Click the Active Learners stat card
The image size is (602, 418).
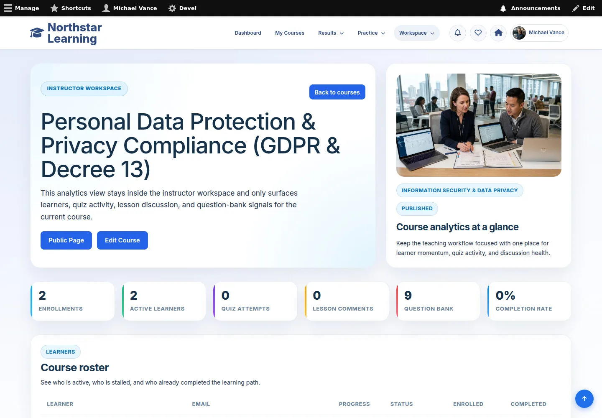tap(164, 301)
